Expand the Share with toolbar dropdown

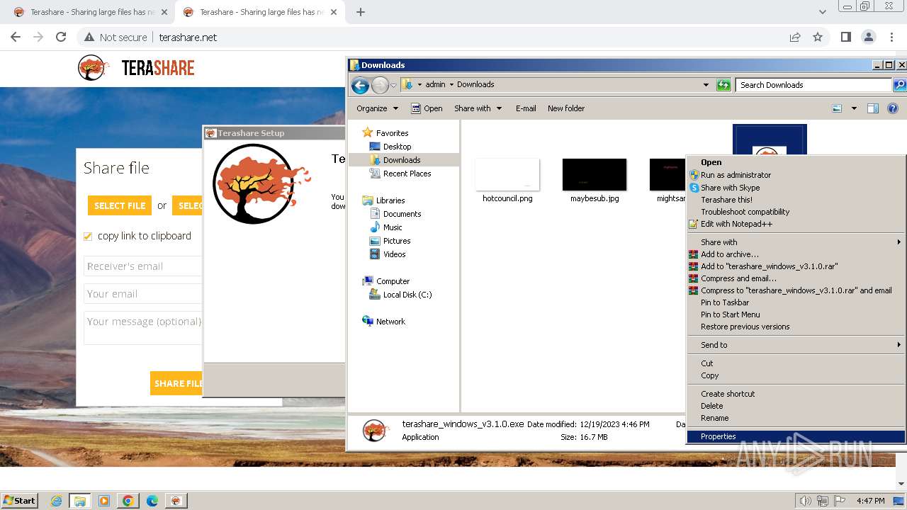(x=478, y=108)
